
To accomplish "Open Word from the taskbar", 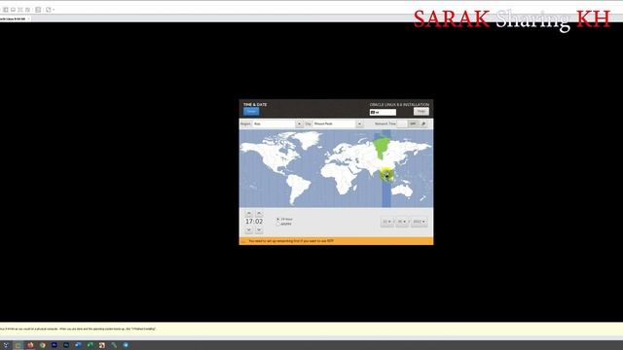I will (78, 345).
